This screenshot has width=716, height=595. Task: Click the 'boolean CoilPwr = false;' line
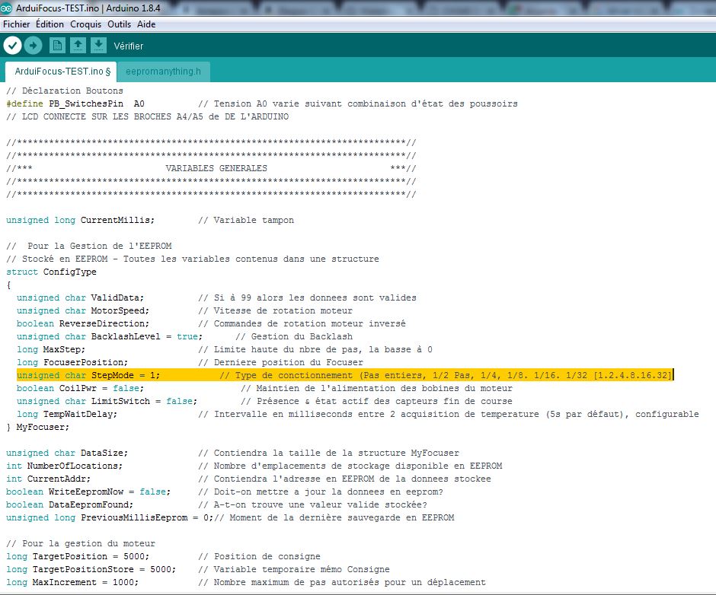tap(81, 388)
